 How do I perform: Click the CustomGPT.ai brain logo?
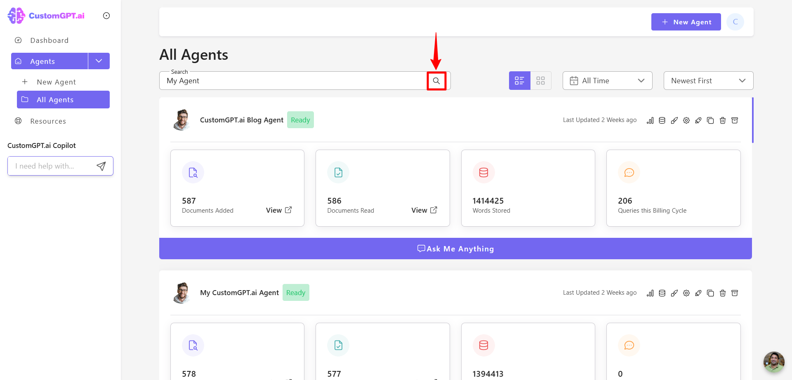(x=16, y=16)
